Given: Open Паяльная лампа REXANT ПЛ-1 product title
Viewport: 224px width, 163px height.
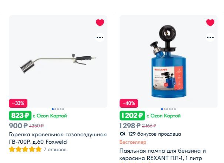Looking at the screenshot, I should click(163, 154).
